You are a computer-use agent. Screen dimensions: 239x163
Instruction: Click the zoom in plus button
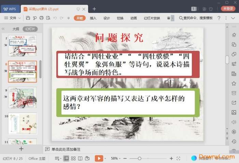point(171,159)
